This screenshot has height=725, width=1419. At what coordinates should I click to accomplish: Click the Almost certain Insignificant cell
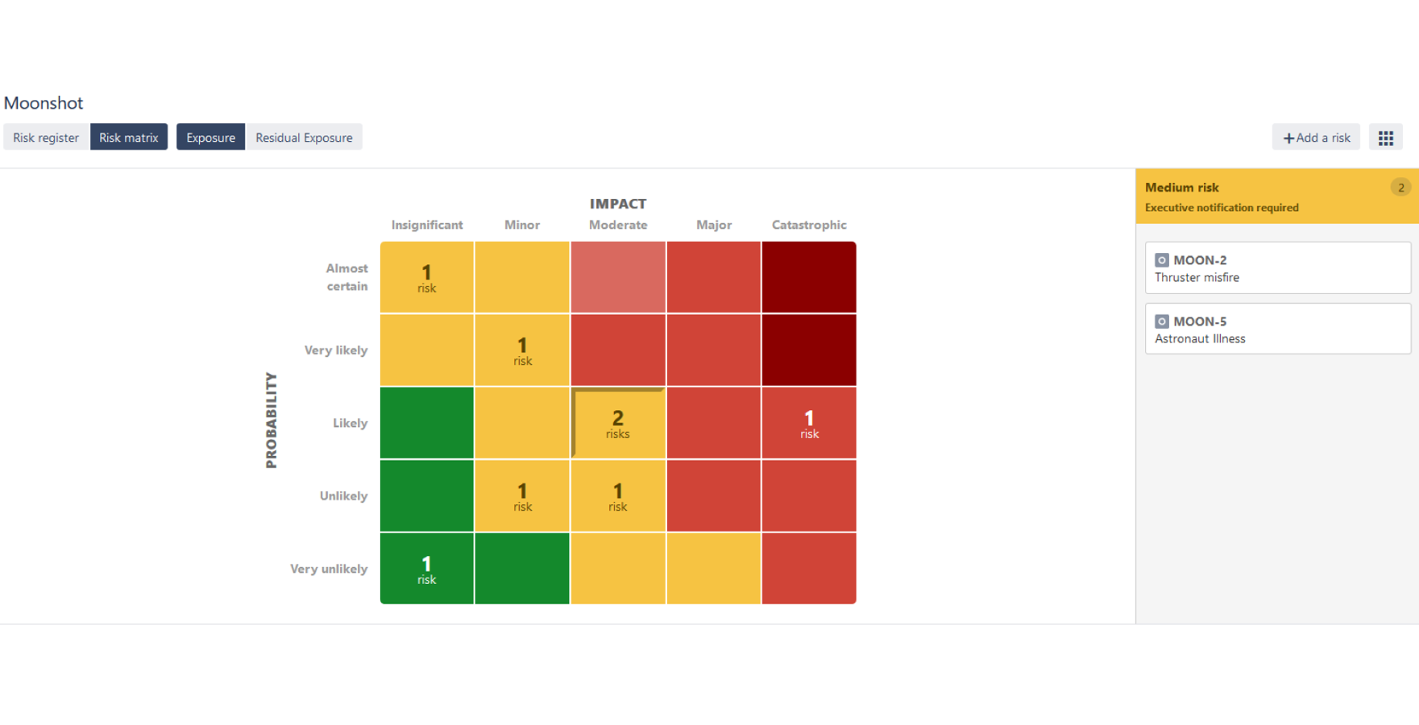pos(426,276)
